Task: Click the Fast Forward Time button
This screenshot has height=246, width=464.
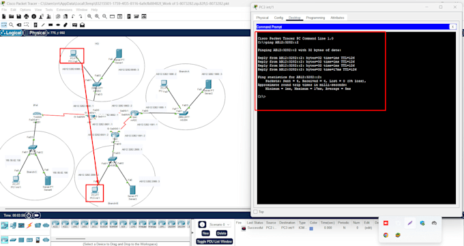Action: point(36,215)
